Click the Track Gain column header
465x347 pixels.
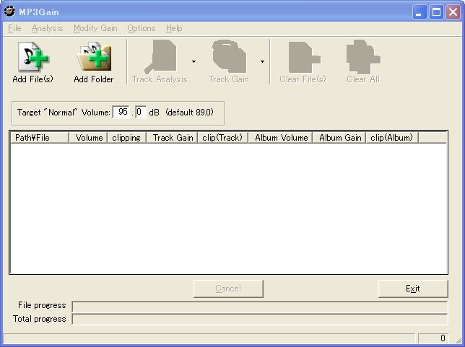172,138
